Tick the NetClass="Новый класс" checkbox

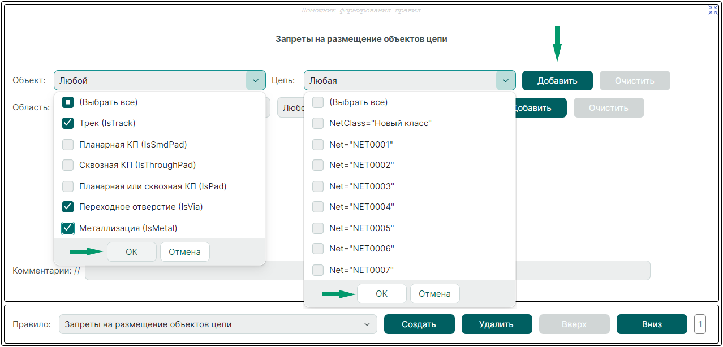click(x=318, y=123)
